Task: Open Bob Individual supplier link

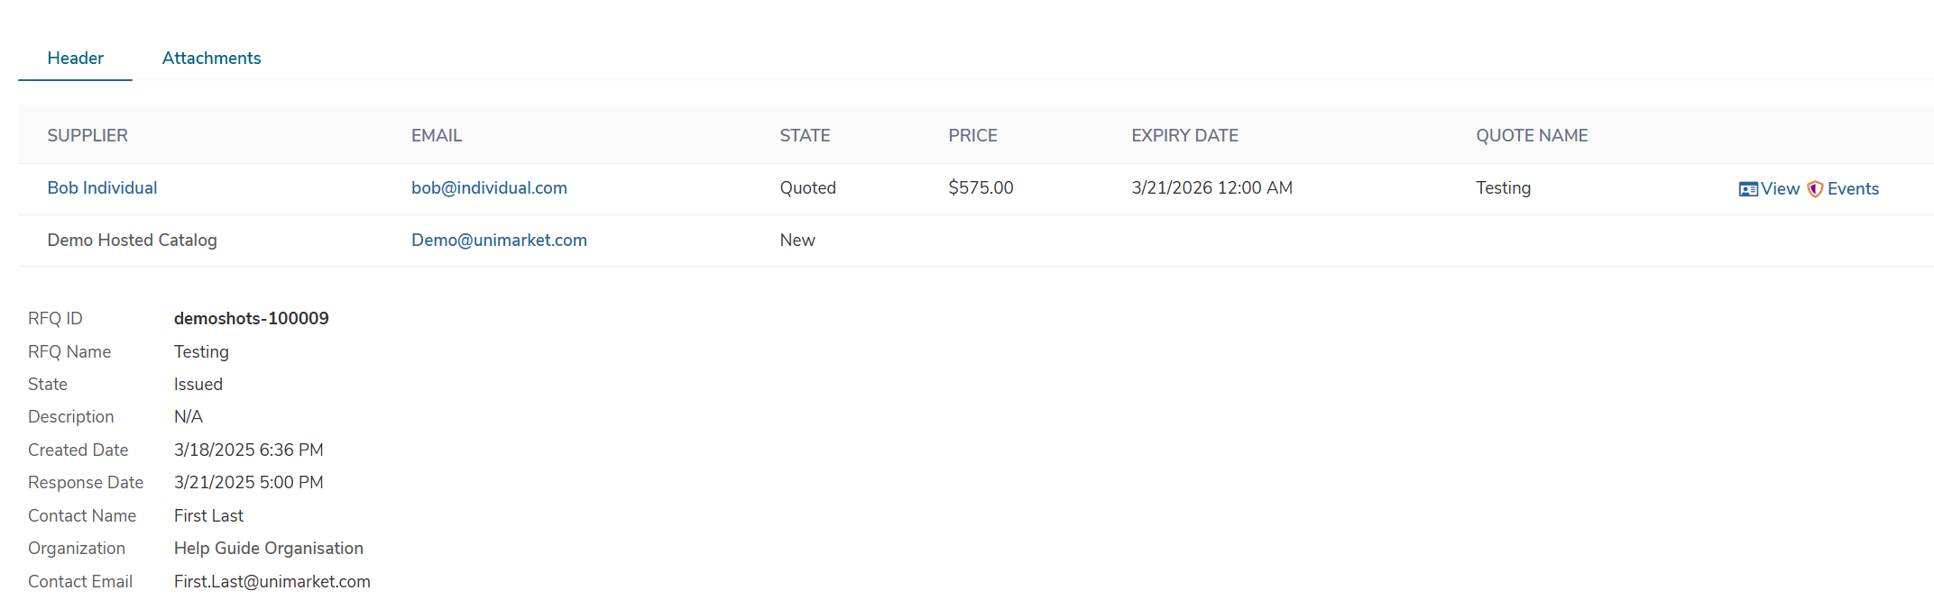Action: tap(102, 188)
